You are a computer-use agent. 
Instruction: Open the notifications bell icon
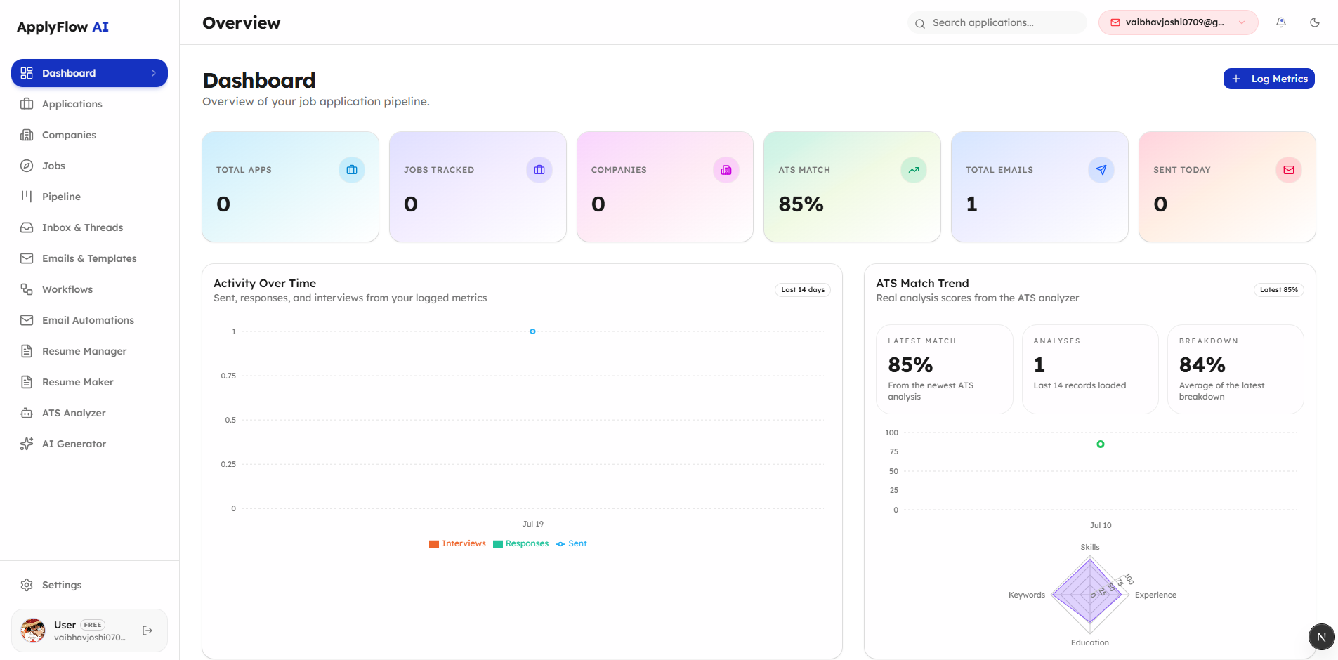[1281, 22]
